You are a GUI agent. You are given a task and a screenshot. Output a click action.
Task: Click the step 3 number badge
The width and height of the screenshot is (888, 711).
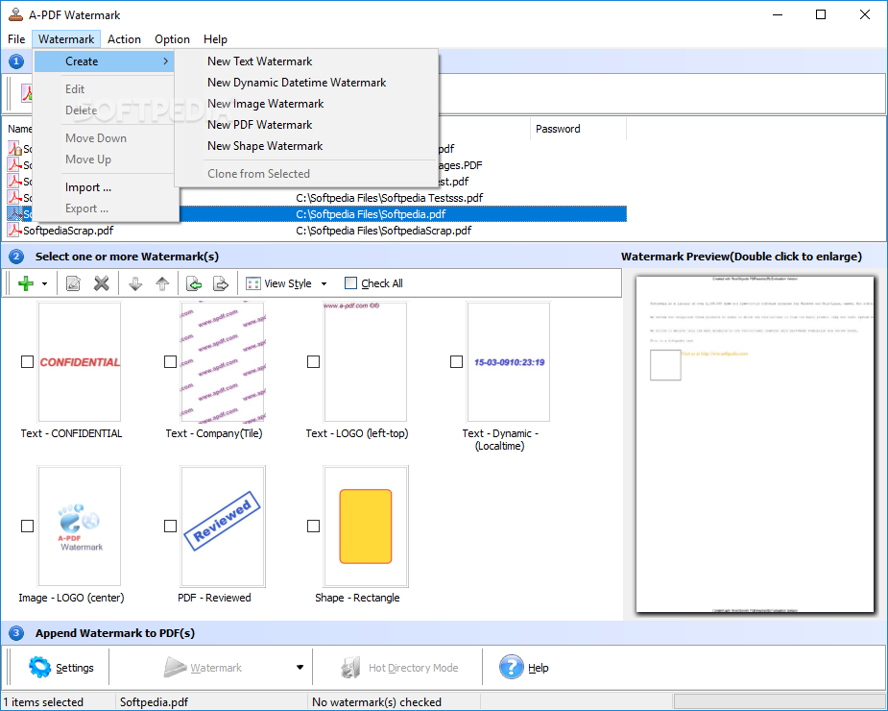click(x=16, y=633)
